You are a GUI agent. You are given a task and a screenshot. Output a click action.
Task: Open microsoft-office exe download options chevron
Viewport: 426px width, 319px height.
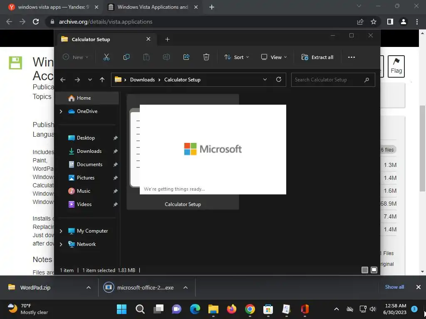[x=186, y=287]
